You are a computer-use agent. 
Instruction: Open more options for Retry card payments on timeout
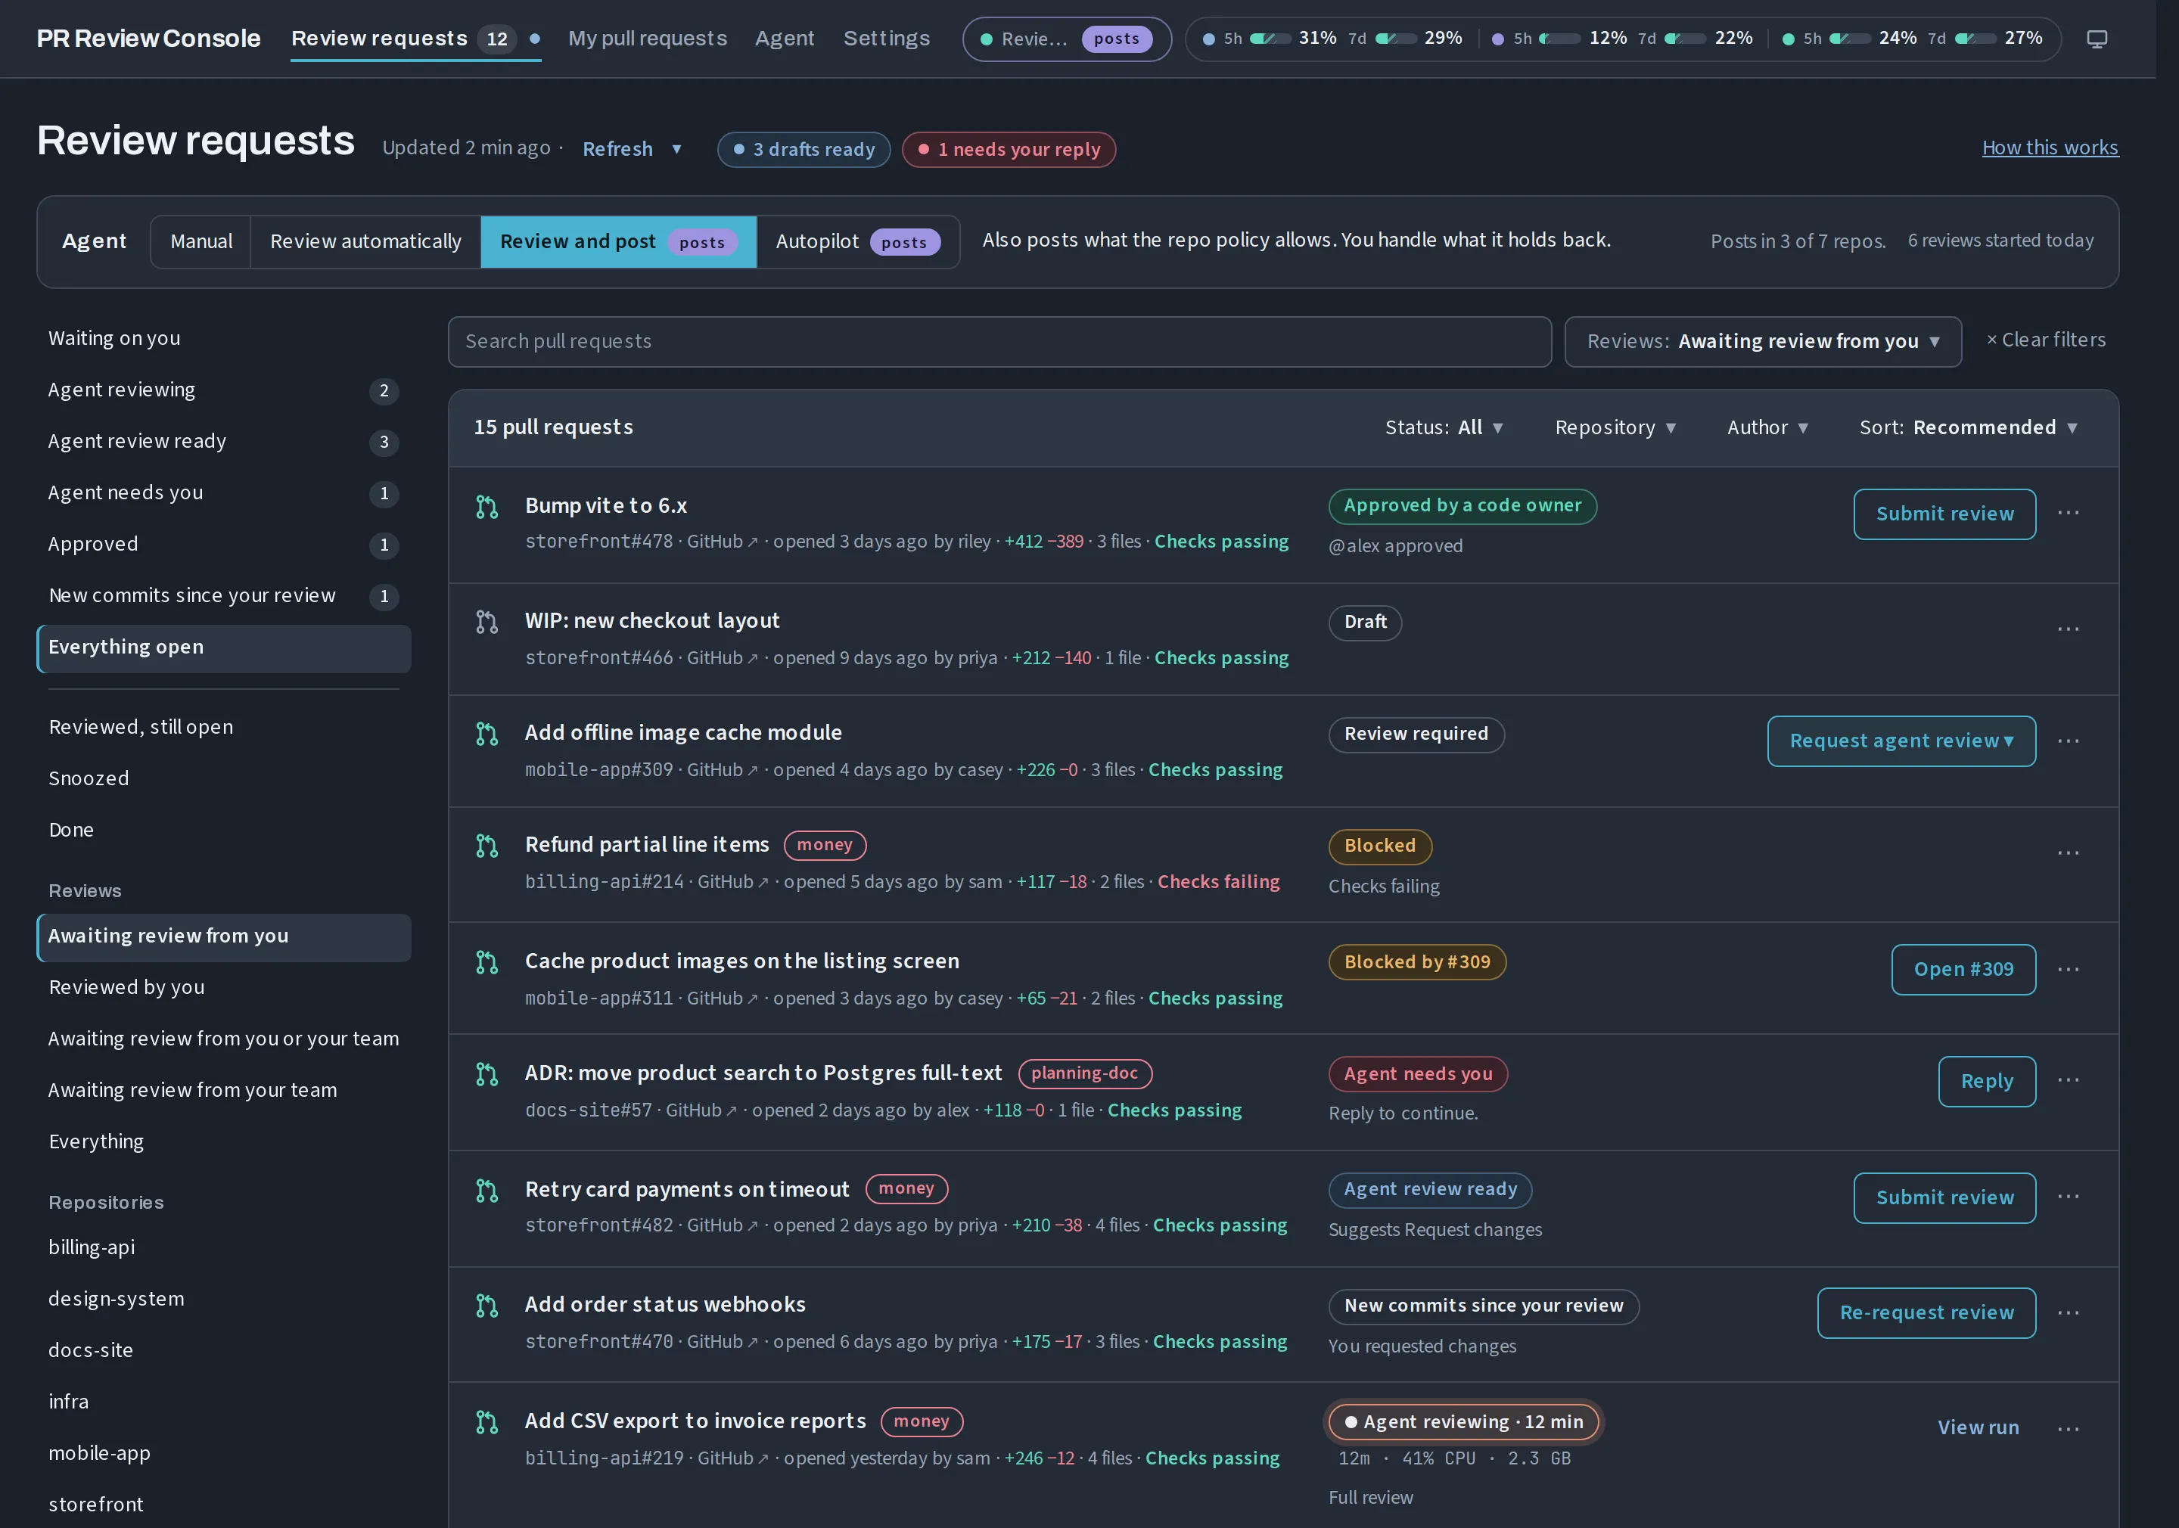point(2068,1197)
